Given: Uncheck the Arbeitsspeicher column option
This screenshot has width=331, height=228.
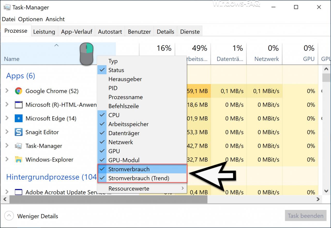Looking at the screenshot, I should [x=142, y=124].
